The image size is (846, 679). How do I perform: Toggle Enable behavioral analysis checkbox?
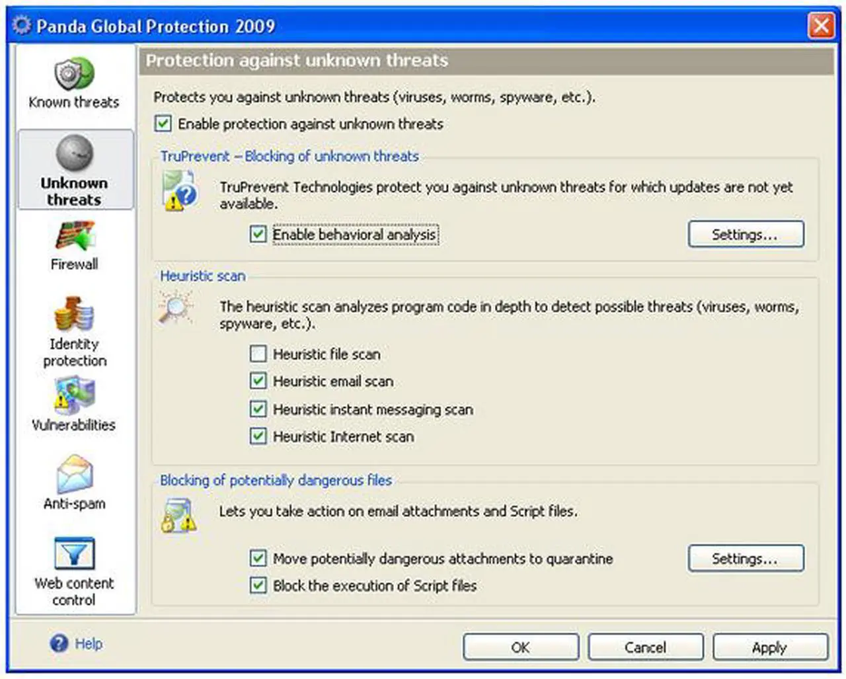pos(258,234)
